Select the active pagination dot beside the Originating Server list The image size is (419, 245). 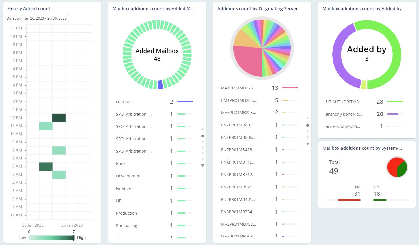point(308,125)
